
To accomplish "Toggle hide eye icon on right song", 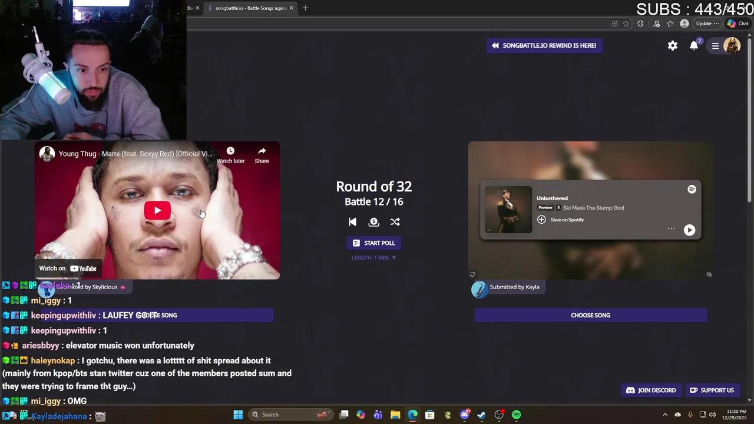I will coord(709,274).
